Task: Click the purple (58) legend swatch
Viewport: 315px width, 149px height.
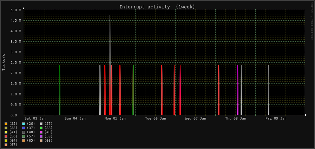Action: pos(41,136)
